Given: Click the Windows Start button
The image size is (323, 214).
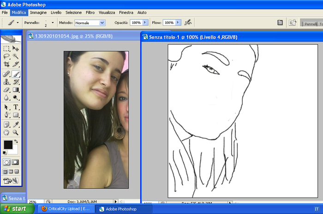Looking at the screenshot, I should coord(17,208).
